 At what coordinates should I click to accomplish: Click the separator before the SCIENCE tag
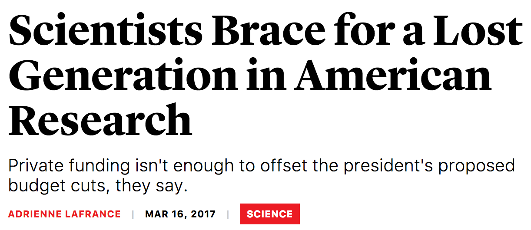click(x=227, y=214)
